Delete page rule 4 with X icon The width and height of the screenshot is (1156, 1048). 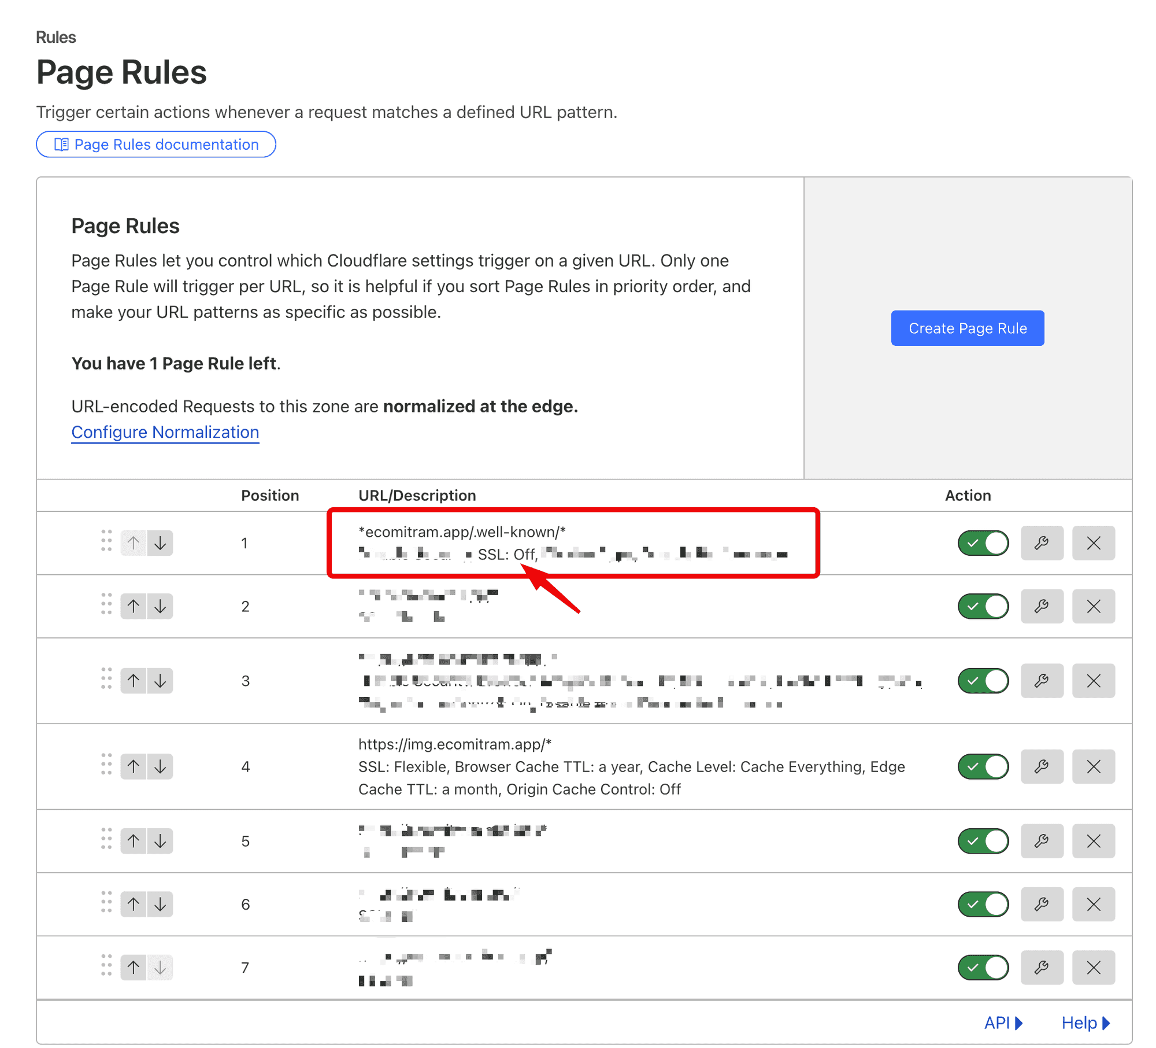(x=1093, y=766)
